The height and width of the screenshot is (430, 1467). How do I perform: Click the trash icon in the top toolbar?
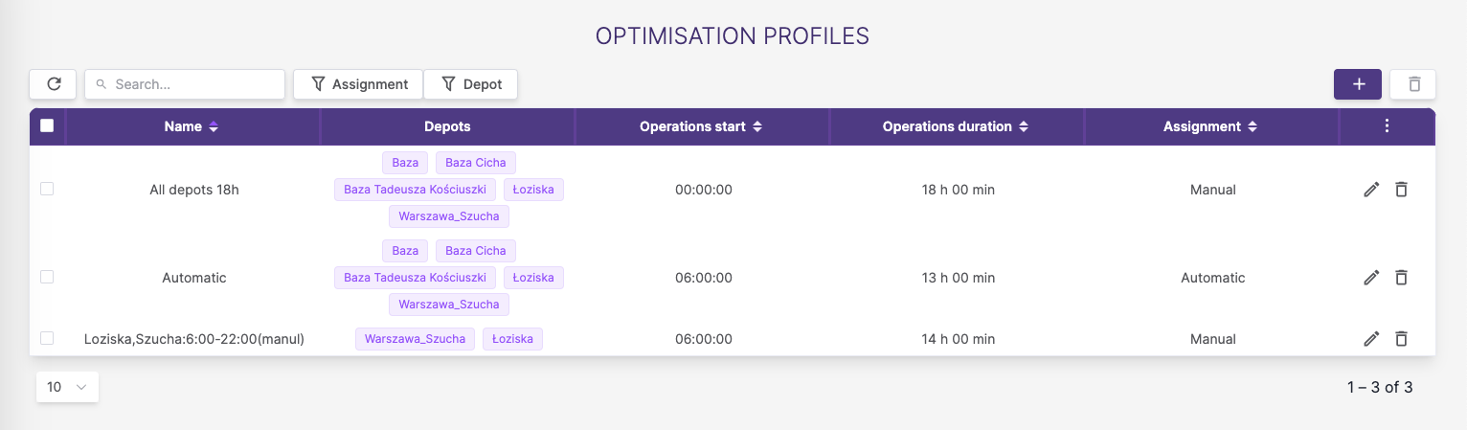click(1413, 84)
